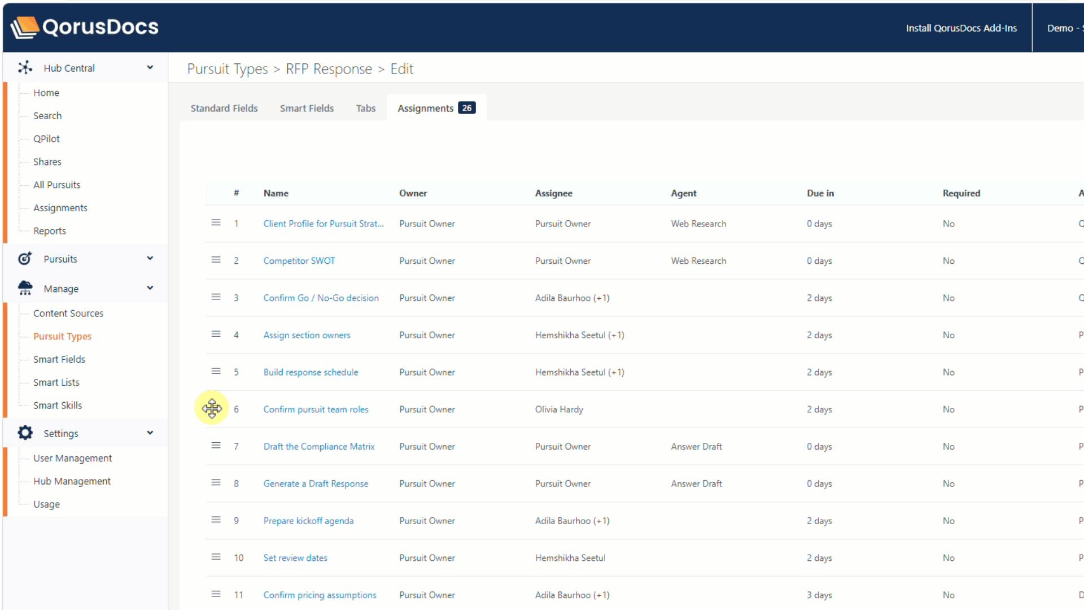Collapse the Settings section chevron
This screenshot has height=610, width=1084.
coord(150,433)
